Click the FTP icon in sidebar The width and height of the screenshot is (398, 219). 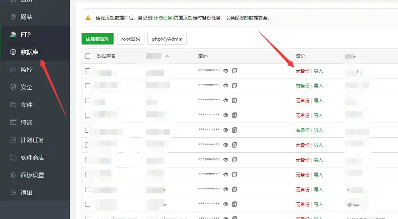(13, 35)
